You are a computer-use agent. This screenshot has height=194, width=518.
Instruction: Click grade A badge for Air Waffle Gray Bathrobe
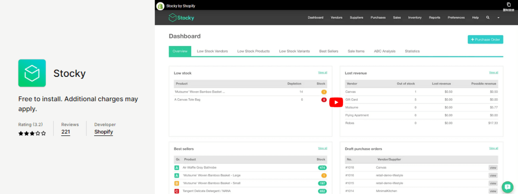click(x=177, y=168)
